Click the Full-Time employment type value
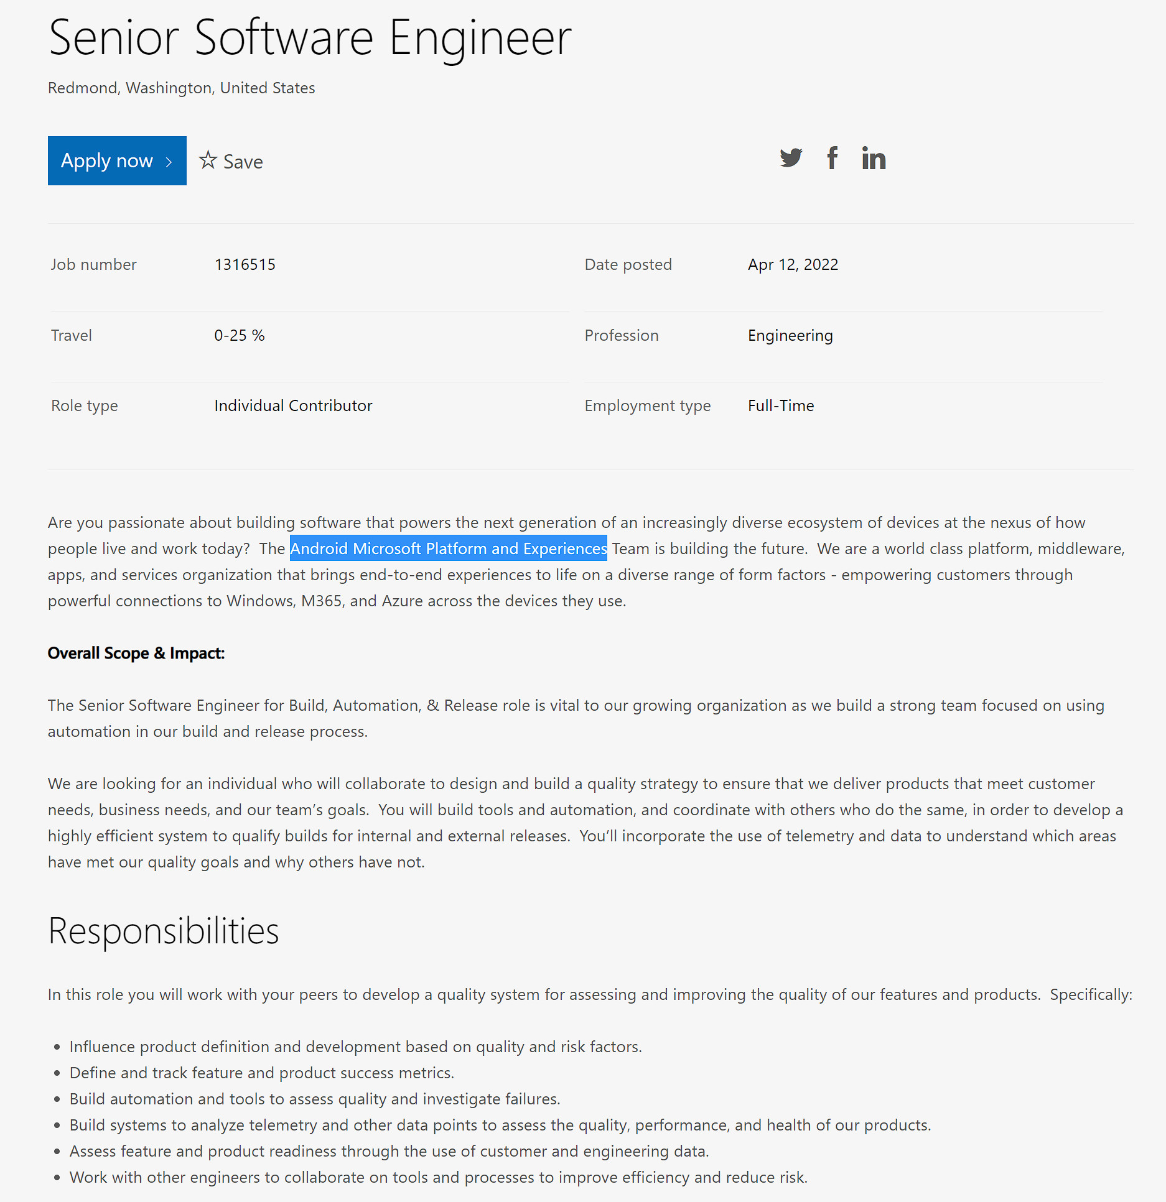Screen dimensions: 1166x1202 (x=781, y=405)
